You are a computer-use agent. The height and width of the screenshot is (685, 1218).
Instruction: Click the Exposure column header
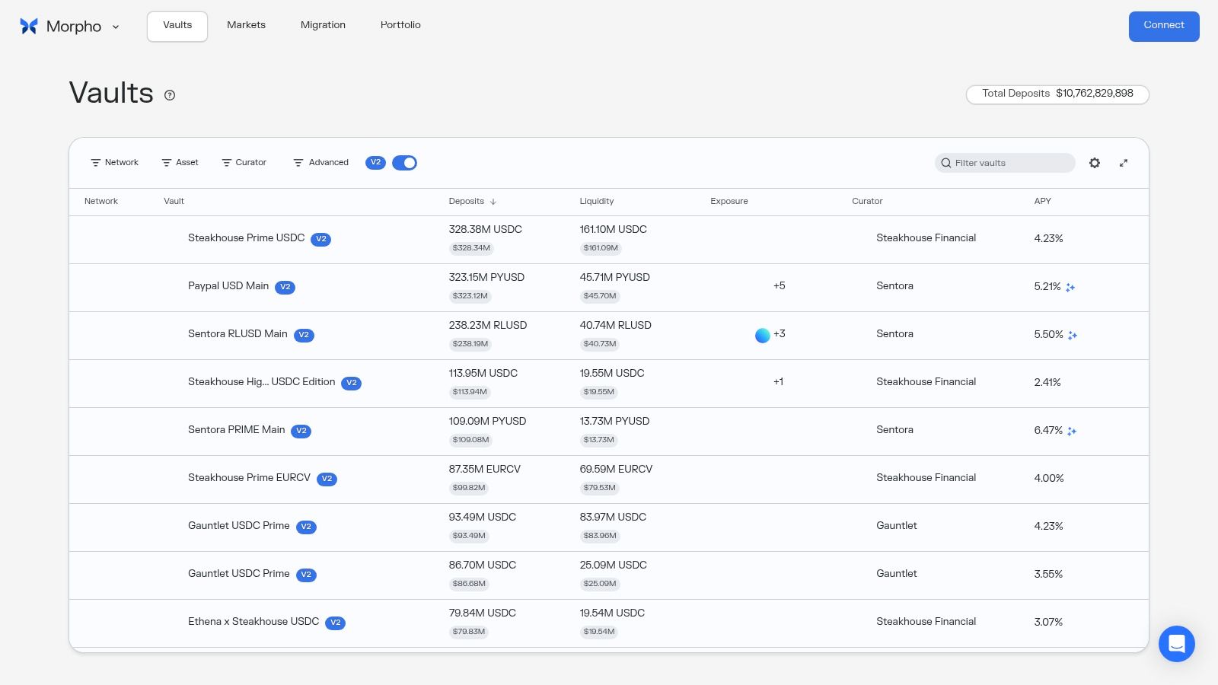click(729, 202)
